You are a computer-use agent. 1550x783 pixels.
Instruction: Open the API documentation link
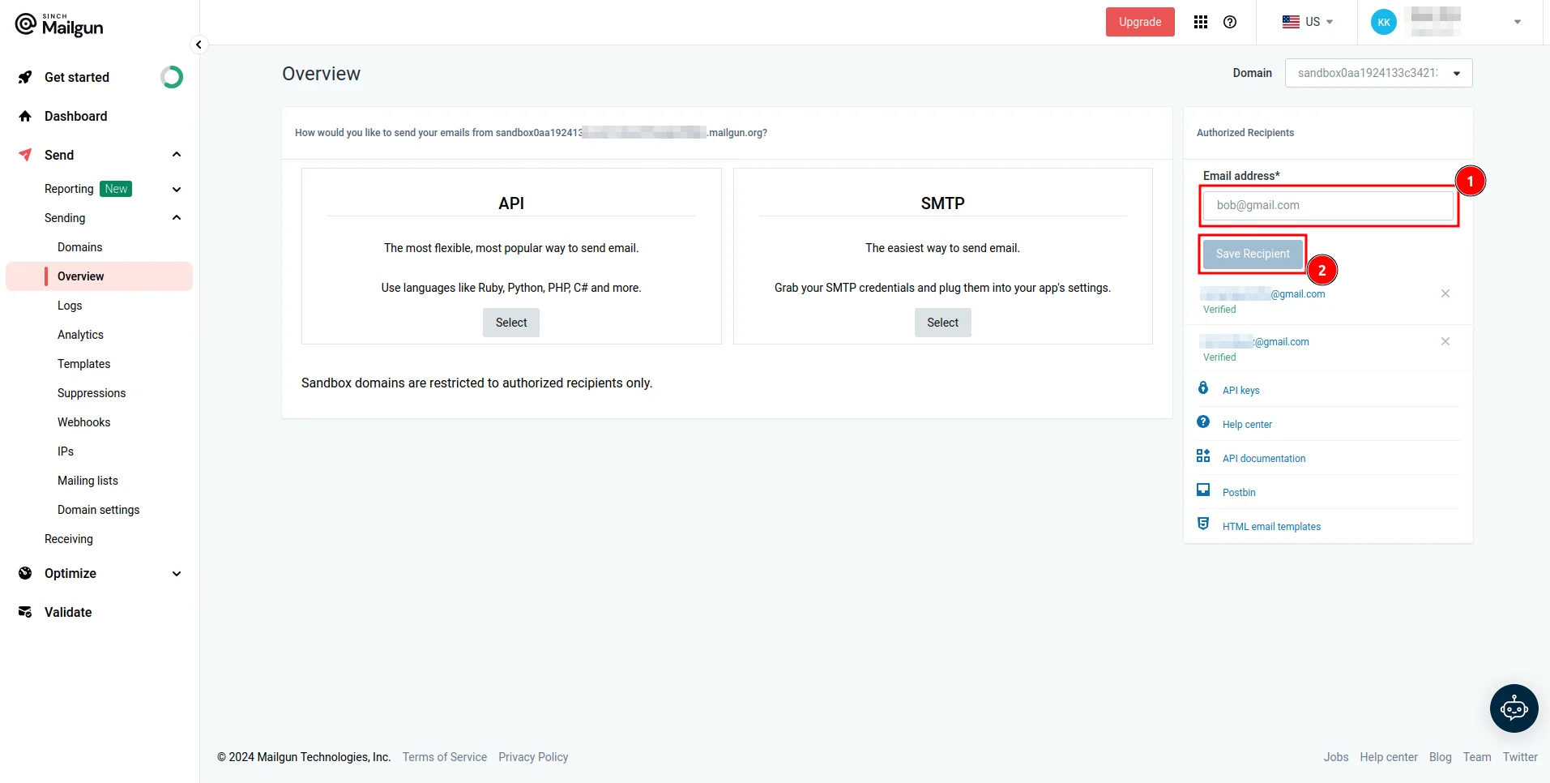click(1264, 459)
